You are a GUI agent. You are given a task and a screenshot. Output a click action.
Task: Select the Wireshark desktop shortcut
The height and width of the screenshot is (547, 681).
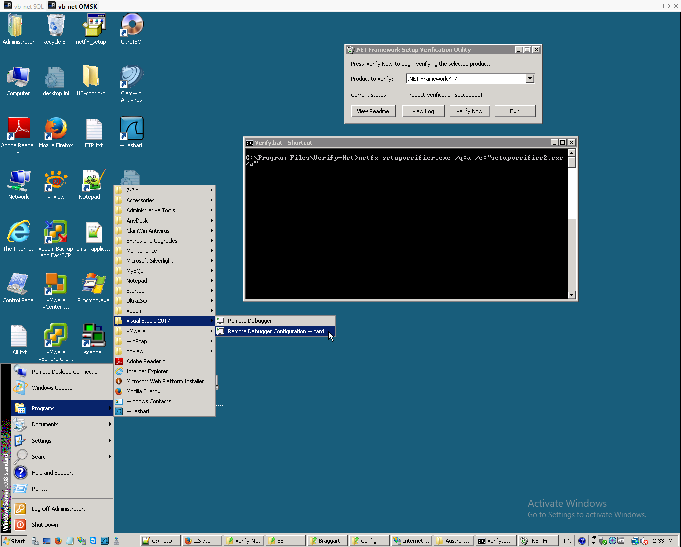tap(131, 133)
